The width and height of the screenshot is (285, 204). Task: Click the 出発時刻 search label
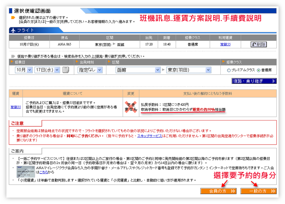coord(87,62)
